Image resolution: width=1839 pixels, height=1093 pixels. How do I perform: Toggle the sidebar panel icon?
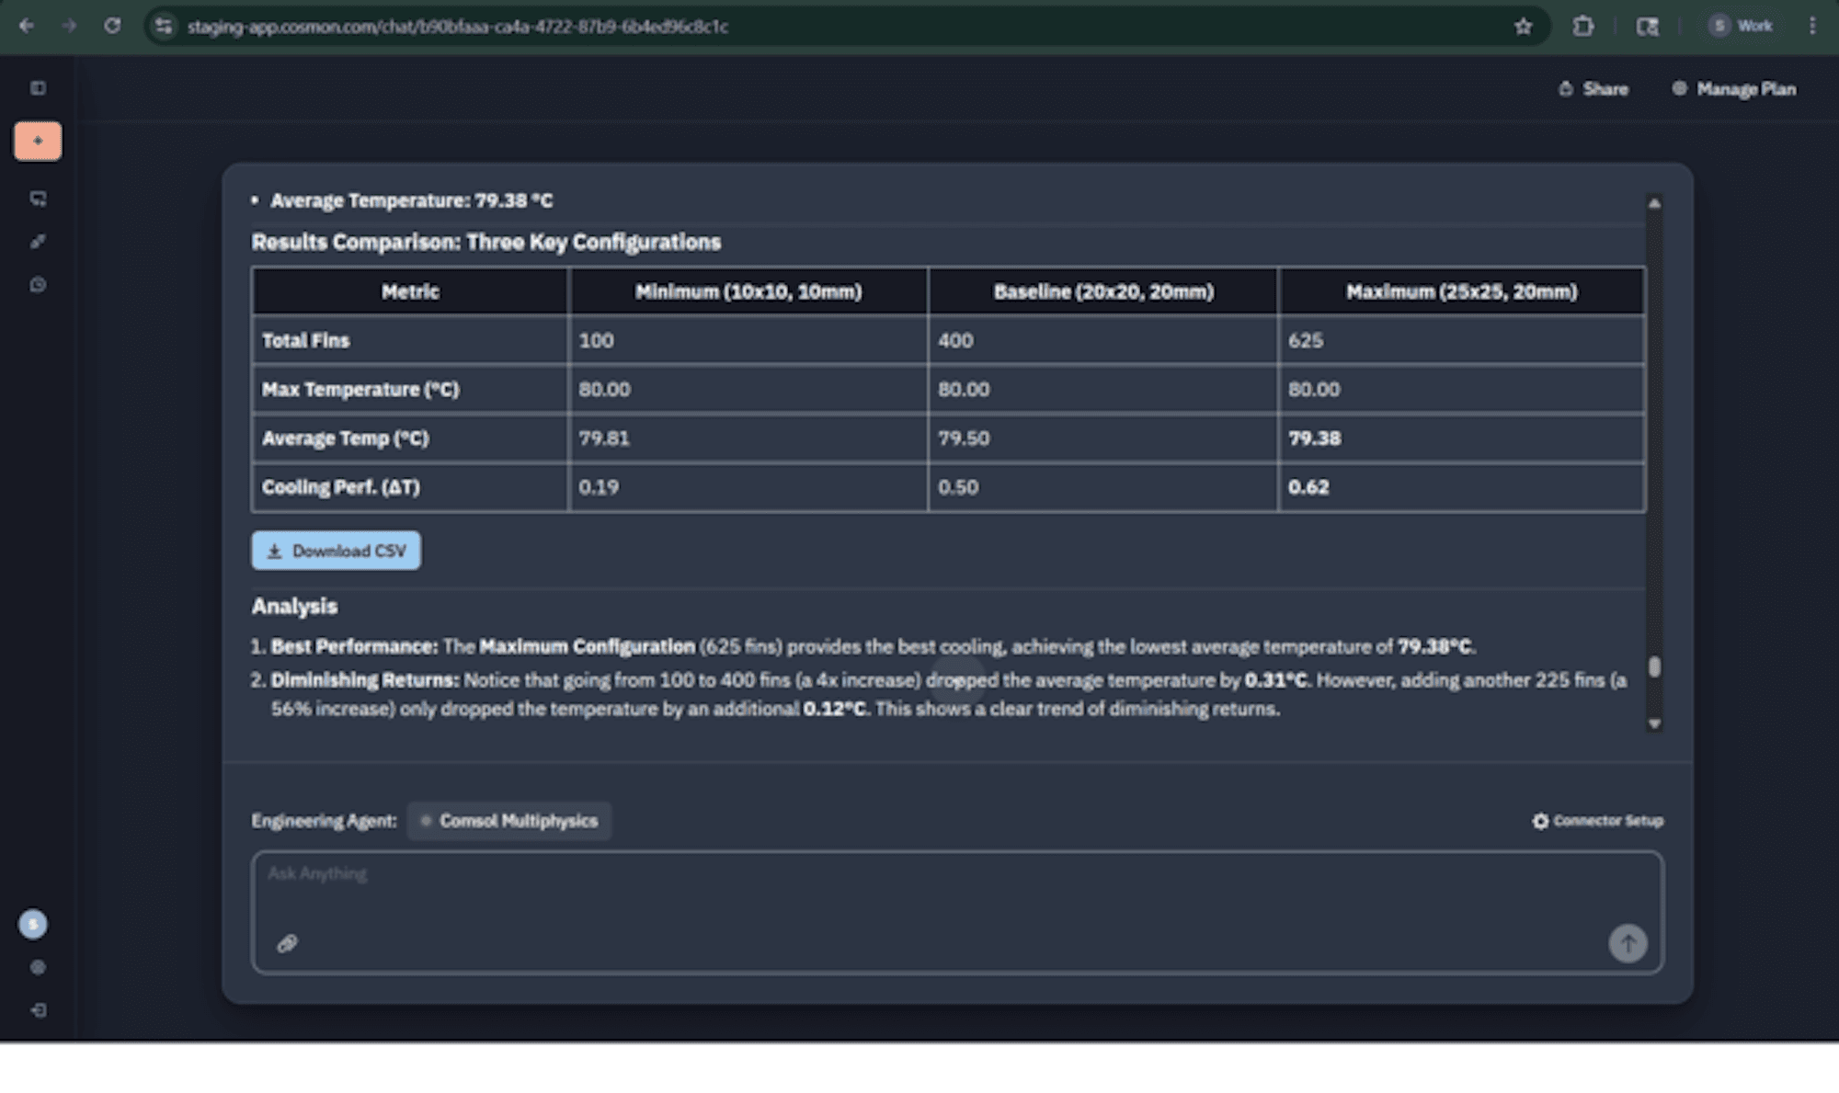(x=38, y=88)
